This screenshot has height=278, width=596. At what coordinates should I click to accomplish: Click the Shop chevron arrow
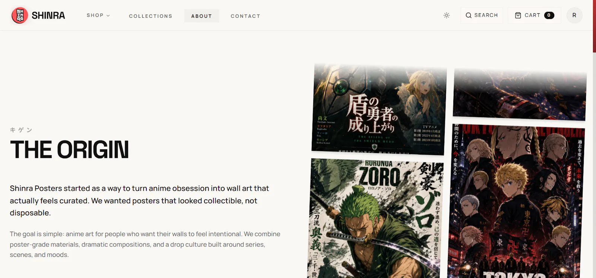pyautogui.click(x=108, y=16)
